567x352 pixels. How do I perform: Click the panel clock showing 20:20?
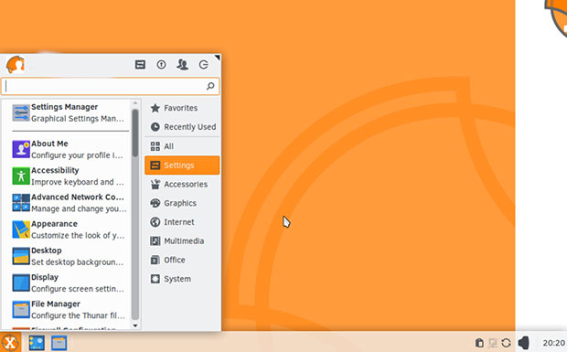(x=553, y=343)
